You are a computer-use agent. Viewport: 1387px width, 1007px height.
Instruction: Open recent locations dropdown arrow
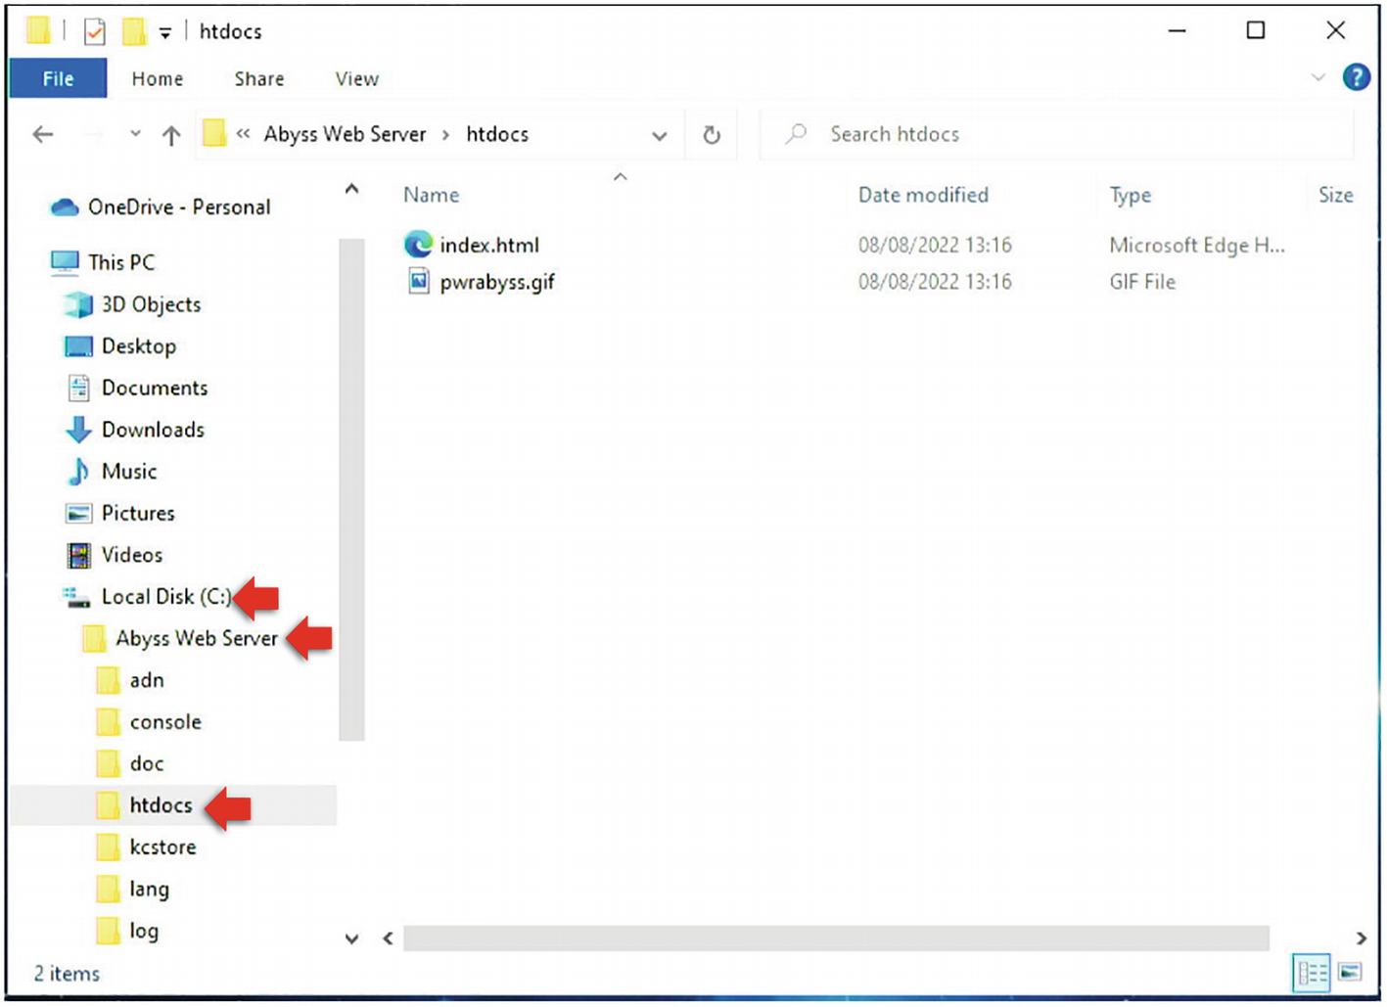[135, 134]
